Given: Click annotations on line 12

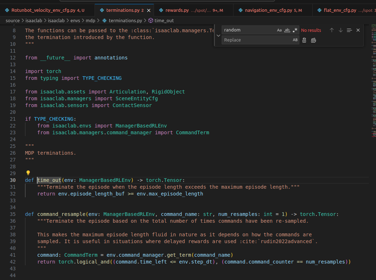Looking at the screenshot, I should tap(111, 58).
